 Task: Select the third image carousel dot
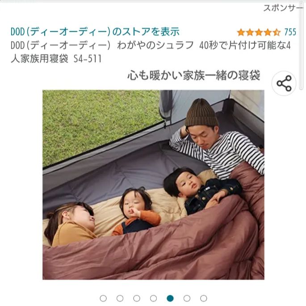pyautogui.click(x=137, y=298)
